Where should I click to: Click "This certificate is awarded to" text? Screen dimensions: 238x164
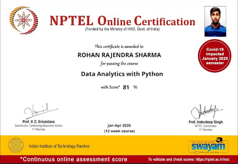tap(119, 47)
